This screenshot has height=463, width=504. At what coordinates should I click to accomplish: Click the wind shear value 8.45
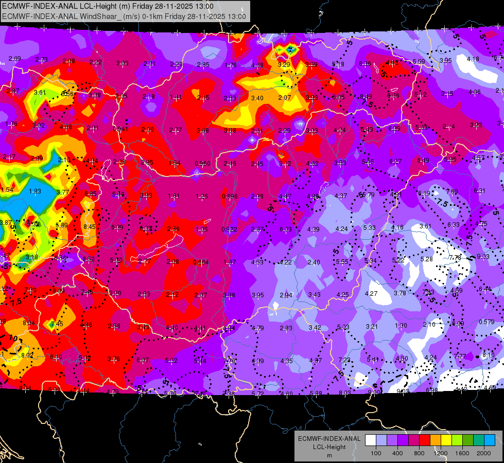pyautogui.click(x=90, y=227)
